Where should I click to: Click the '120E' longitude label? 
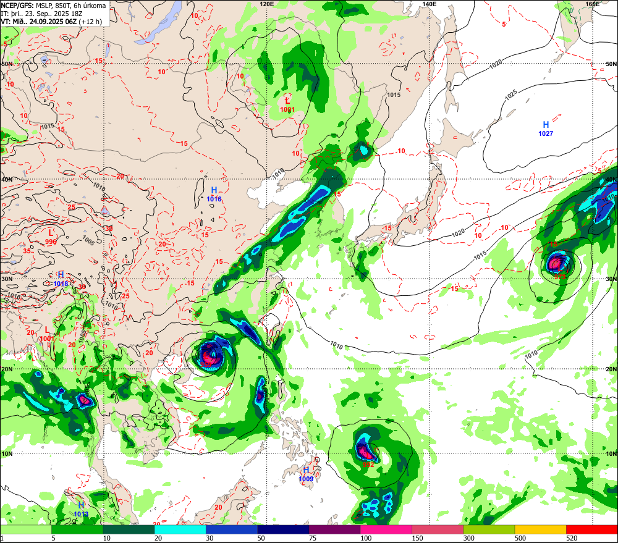pyautogui.click(x=267, y=4)
